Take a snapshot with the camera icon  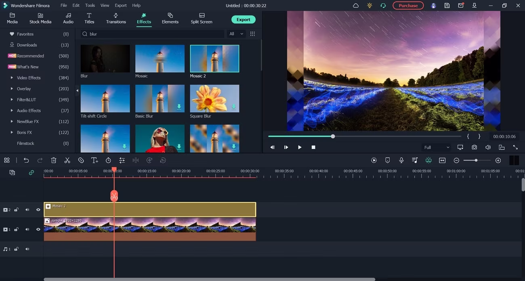474,147
